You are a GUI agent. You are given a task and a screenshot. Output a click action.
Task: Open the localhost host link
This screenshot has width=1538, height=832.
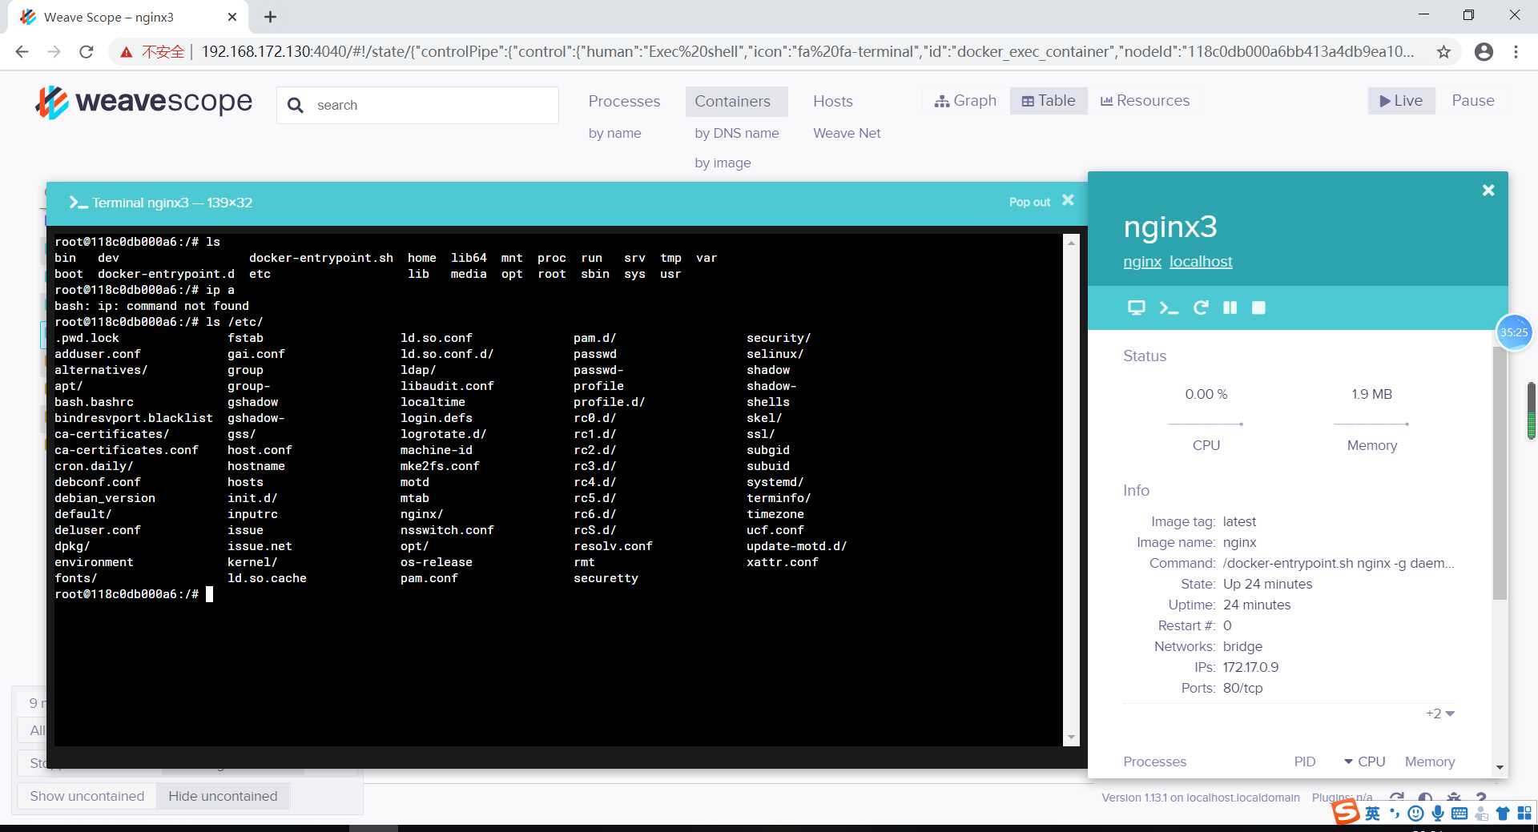click(1201, 261)
